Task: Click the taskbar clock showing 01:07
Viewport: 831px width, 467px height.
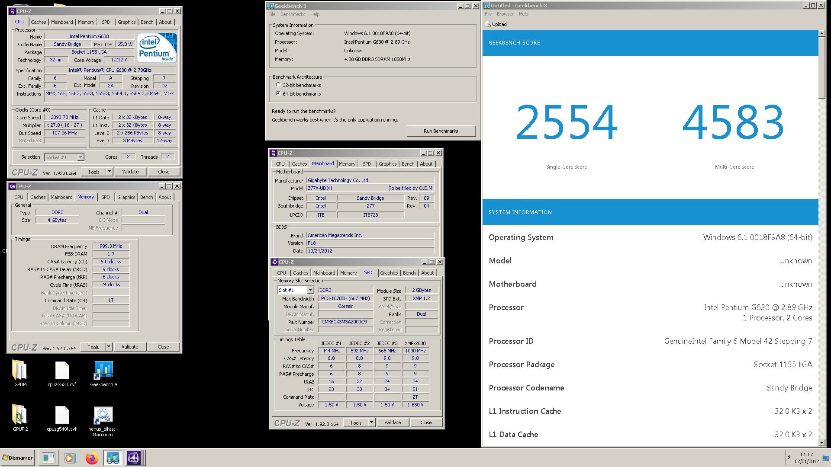Action: (x=807, y=454)
